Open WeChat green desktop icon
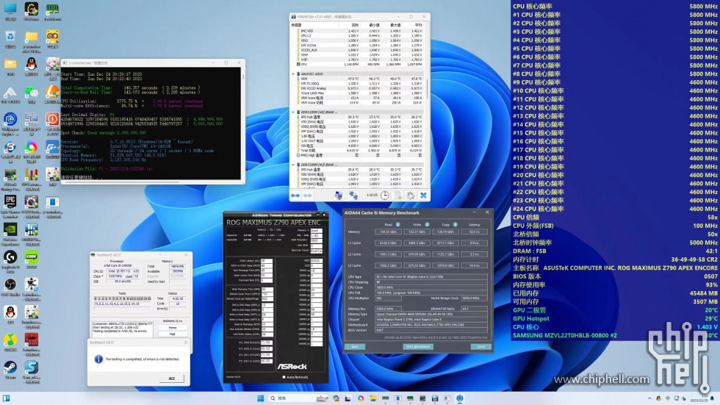This screenshot has width=720, height=405. 31,92
